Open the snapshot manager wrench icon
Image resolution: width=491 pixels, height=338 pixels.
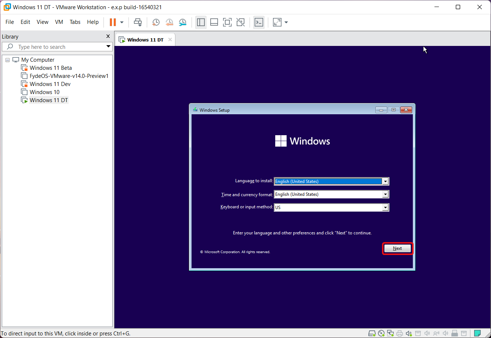pyautogui.click(x=182, y=22)
